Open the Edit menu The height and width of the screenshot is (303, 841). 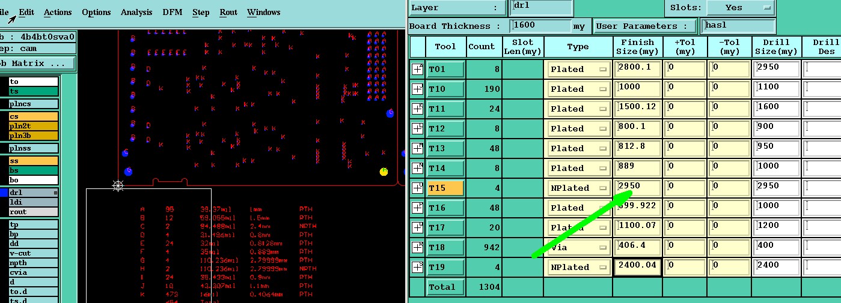coord(26,12)
